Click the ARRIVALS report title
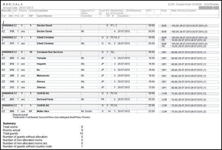Screen dimensions: 222x150 [13, 4]
